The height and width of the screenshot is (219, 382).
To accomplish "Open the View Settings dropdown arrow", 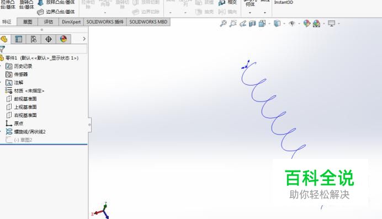I will [339, 24].
